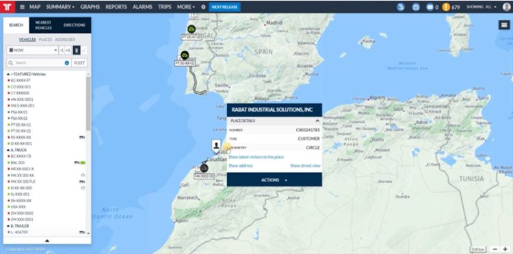This screenshot has height=254, width=513.
Task: Click the vehicle search input field
Action: (38, 63)
